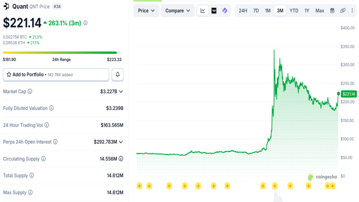Click the copy link icon

point(343,11)
